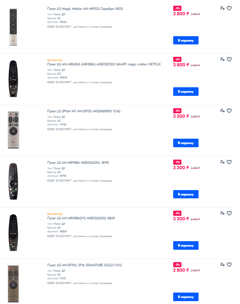Add AN-MR19BA 18795 to compare list
Image resolution: width=240 pixels, height=304 pixels.
[x=222, y=162]
